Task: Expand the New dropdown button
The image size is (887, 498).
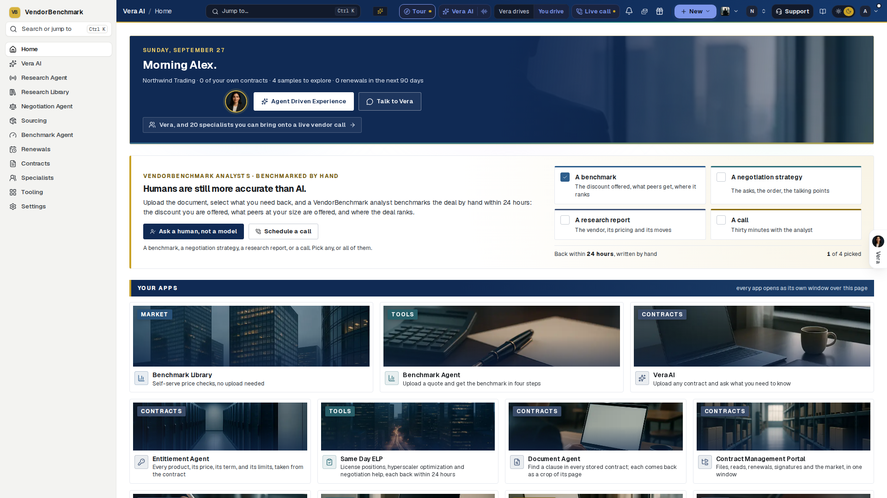Action: point(695,12)
